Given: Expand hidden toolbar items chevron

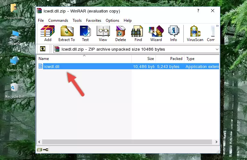Looking at the screenshot, I should 217,26.
